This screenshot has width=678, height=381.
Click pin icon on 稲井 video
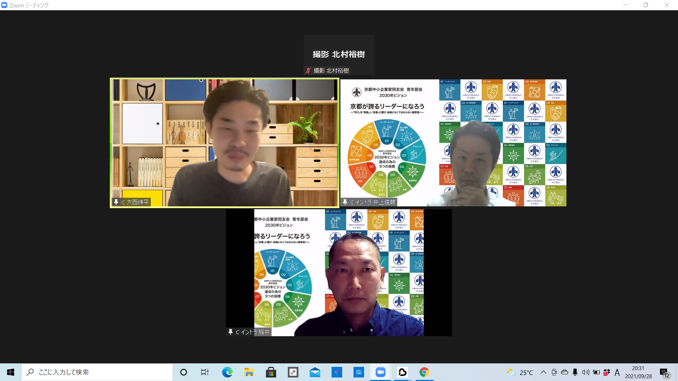(x=231, y=332)
